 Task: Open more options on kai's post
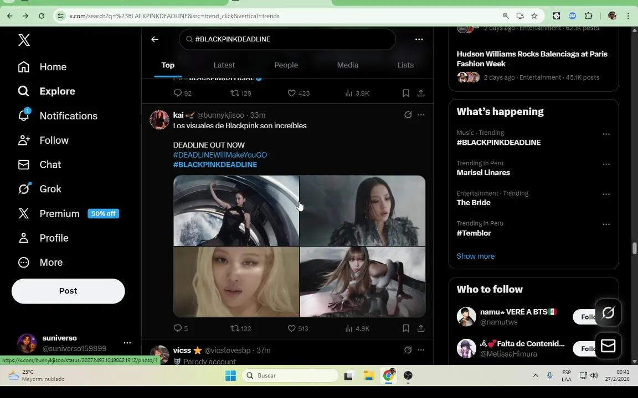421,115
